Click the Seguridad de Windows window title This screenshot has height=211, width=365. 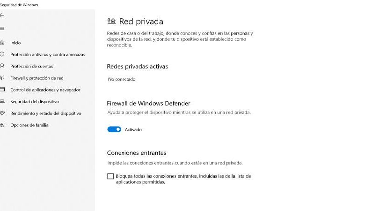pos(19,5)
